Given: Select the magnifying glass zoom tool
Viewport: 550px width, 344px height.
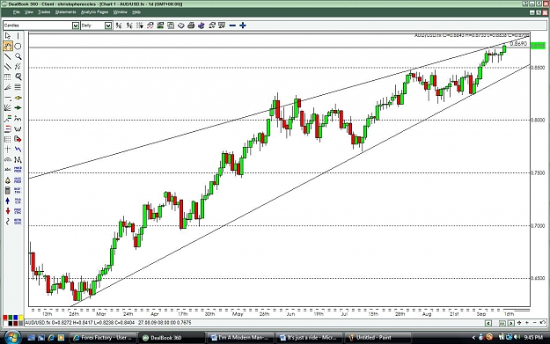Looking at the screenshot, I should coord(18,56).
